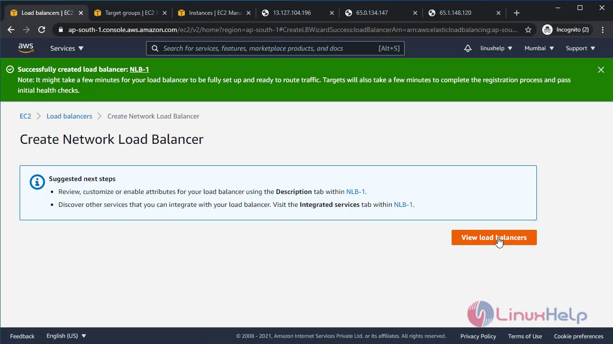The height and width of the screenshot is (344, 613).
Task: Go to EC2 breadcrumb link
Action: tap(25, 116)
